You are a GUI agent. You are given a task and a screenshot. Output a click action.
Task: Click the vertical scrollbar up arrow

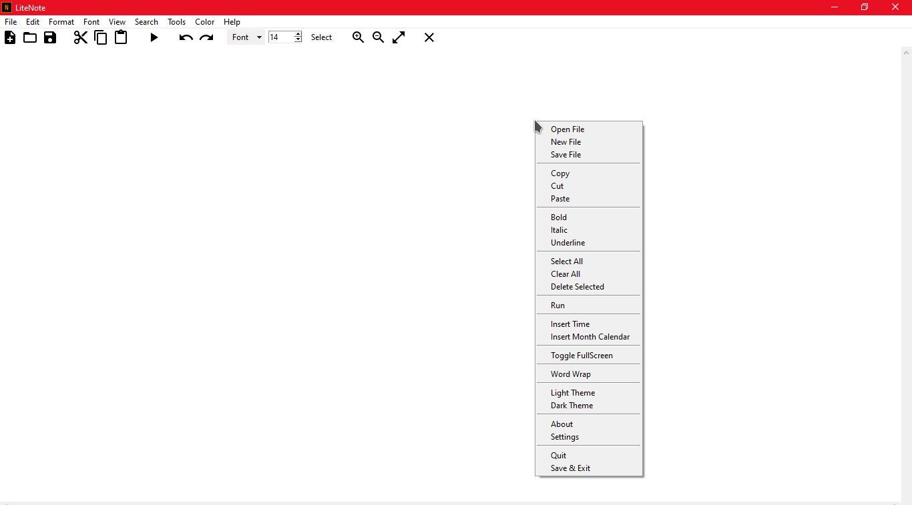pyautogui.click(x=907, y=52)
